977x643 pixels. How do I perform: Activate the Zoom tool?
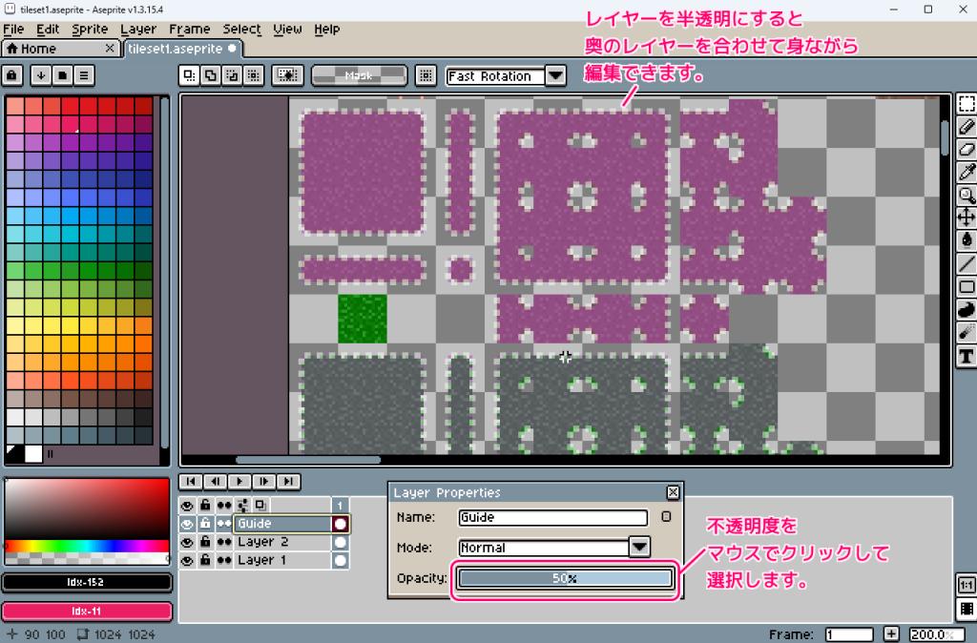point(966,196)
